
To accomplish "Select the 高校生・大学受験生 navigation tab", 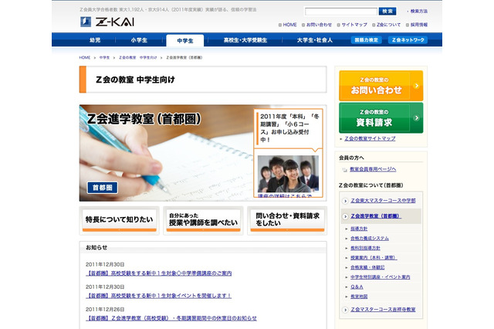I will coord(245,40).
